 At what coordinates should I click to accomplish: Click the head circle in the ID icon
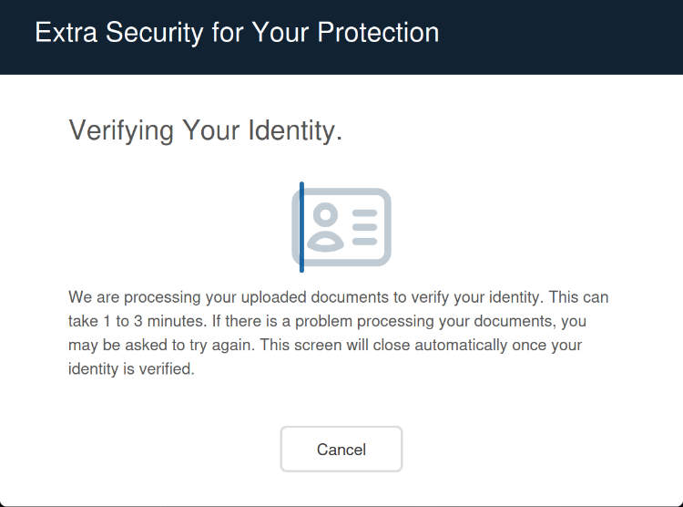[326, 215]
